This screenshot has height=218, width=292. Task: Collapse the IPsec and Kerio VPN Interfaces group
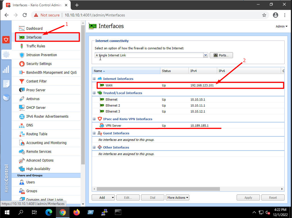(x=94, y=119)
